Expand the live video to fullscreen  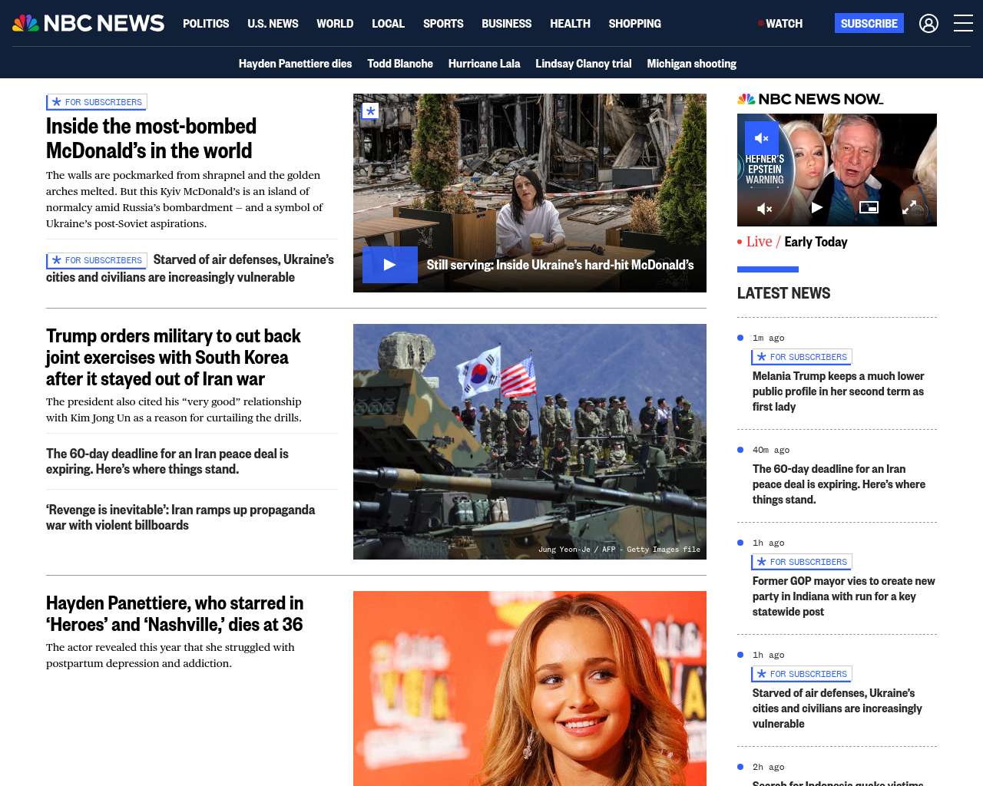[x=909, y=207]
